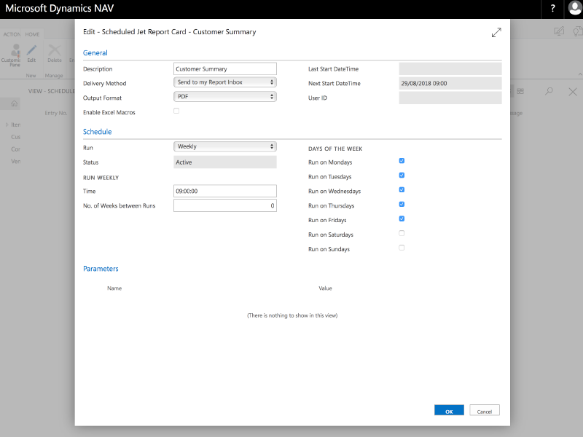Viewport: 583px width, 437px height.
Task: Expand the dialog to full screen
Action: [496, 32]
